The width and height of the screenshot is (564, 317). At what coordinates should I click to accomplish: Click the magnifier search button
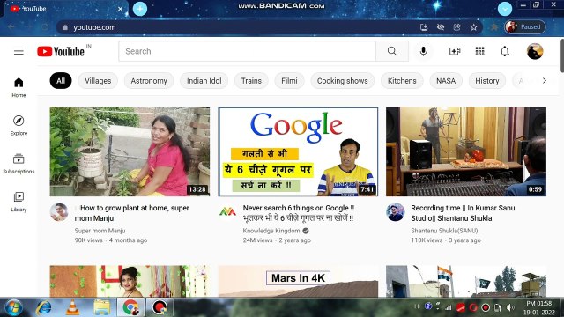click(392, 51)
